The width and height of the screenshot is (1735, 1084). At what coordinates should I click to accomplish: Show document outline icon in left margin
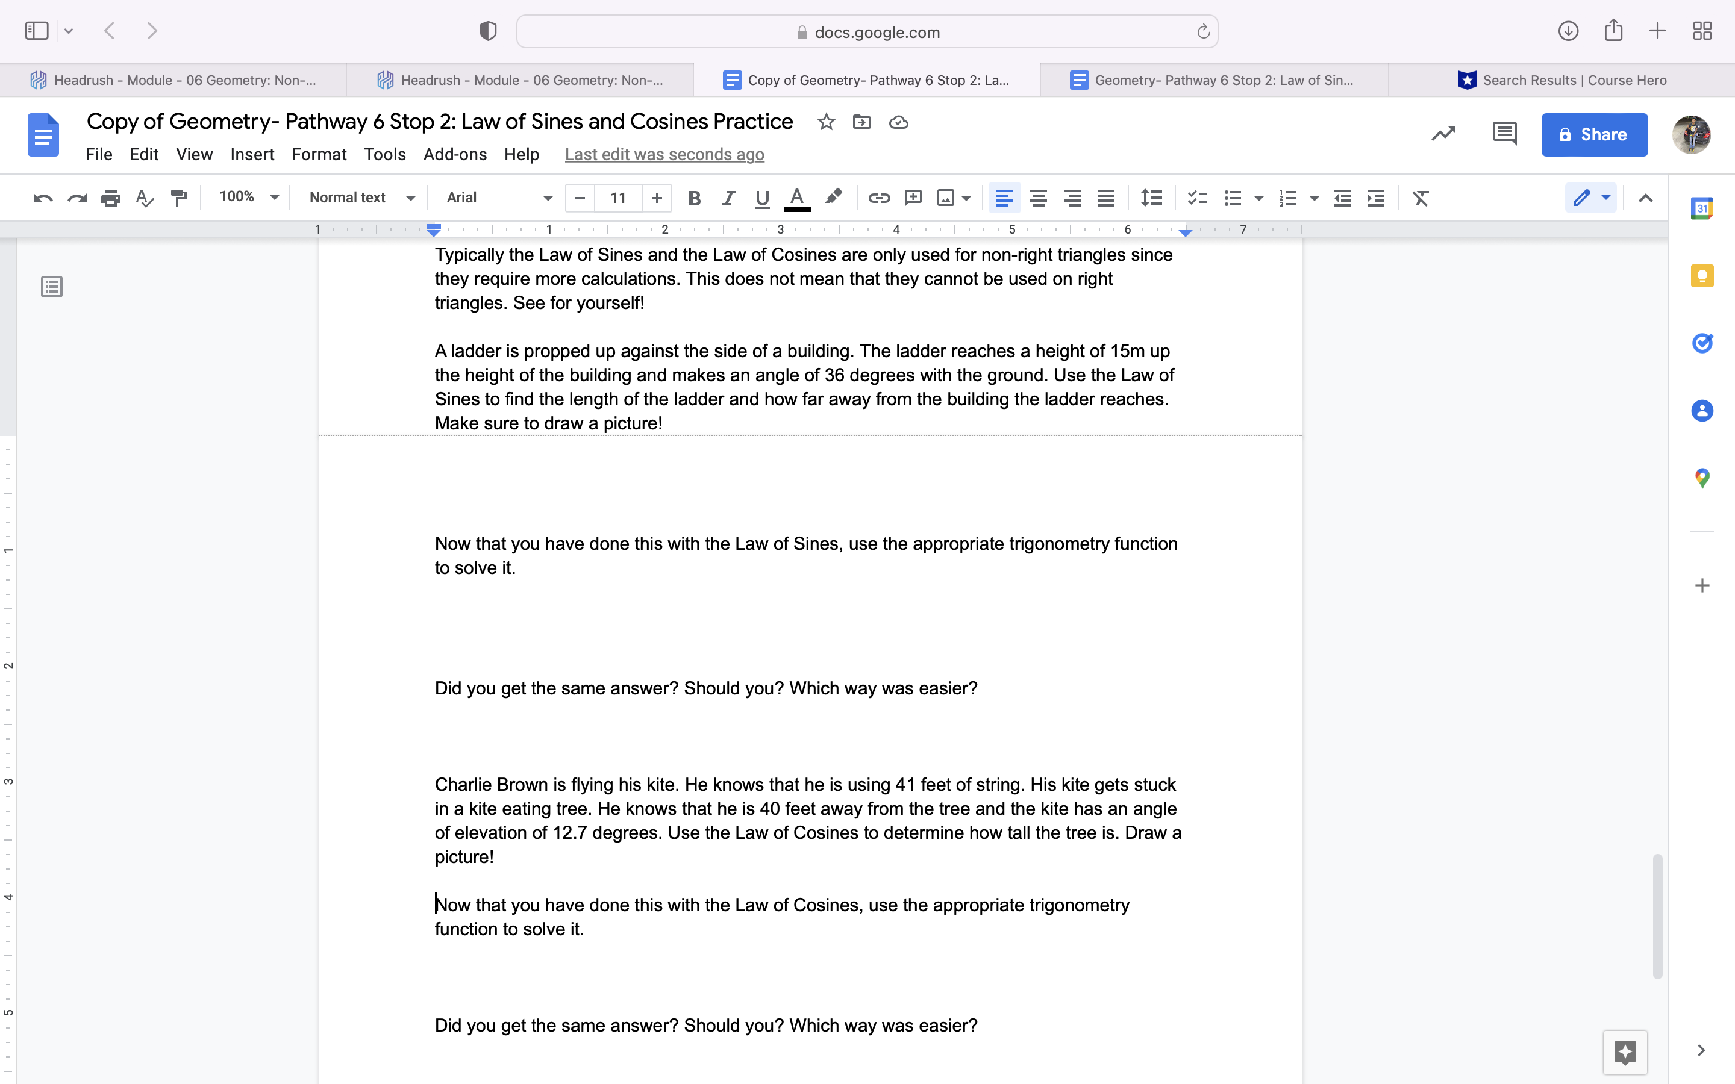click(x=52, y=287)
